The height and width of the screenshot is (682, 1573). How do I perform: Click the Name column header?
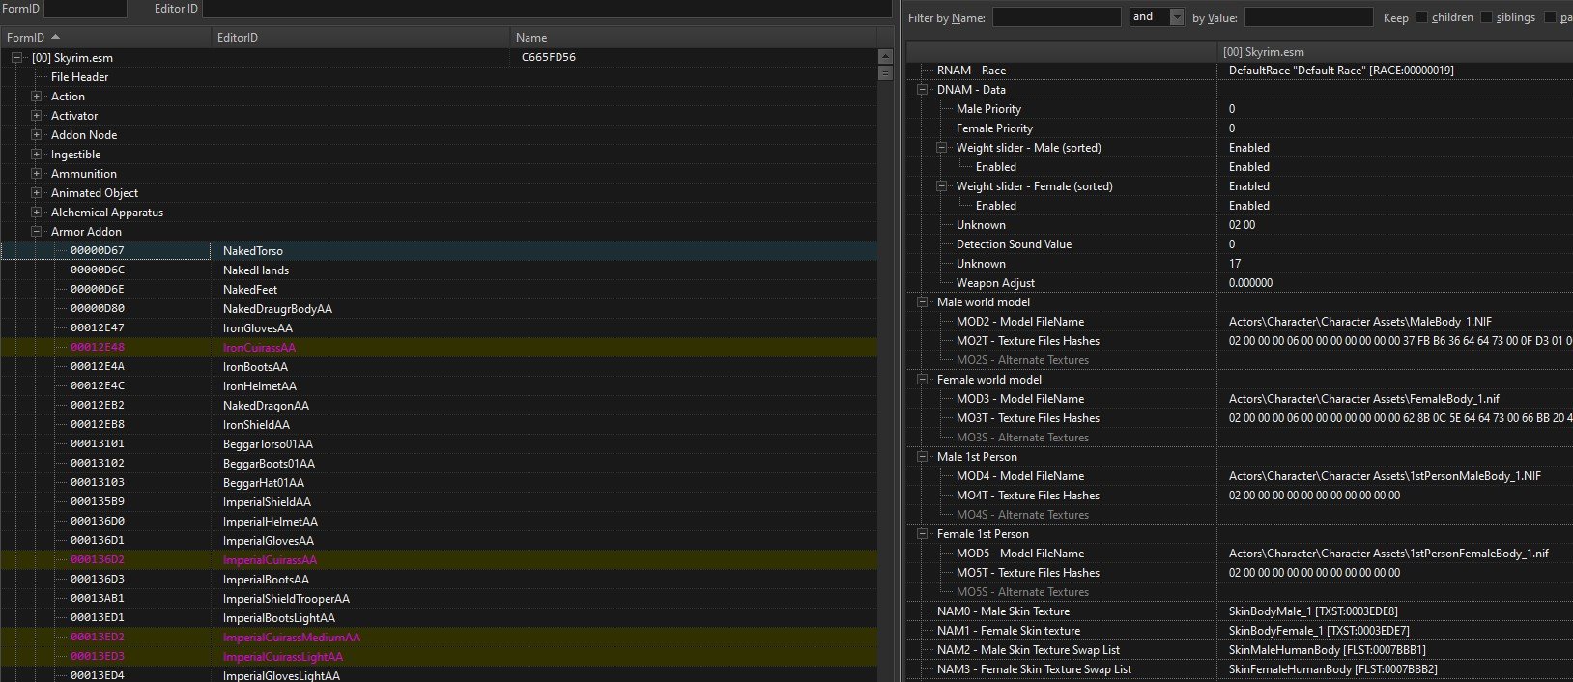(x=531, y=38)
